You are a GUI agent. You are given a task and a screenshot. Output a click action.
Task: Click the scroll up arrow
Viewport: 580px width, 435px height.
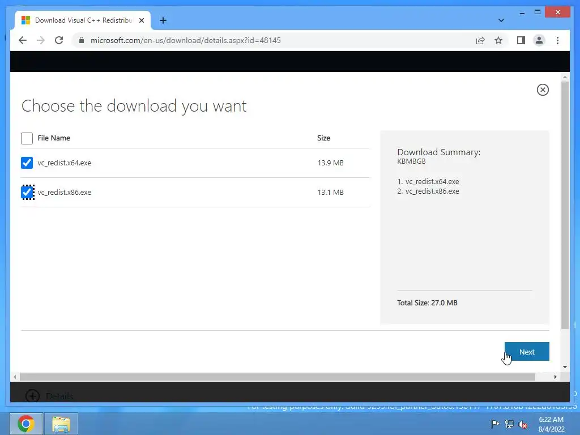(x=565, y=78)
